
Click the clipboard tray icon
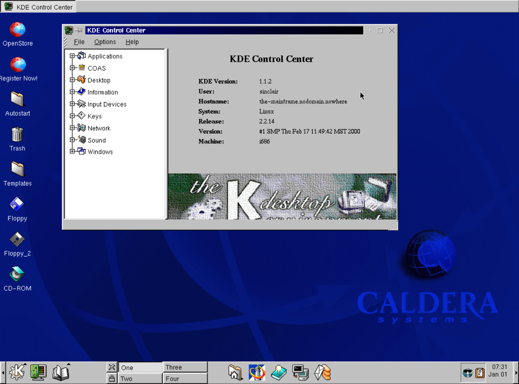(480, 373)
